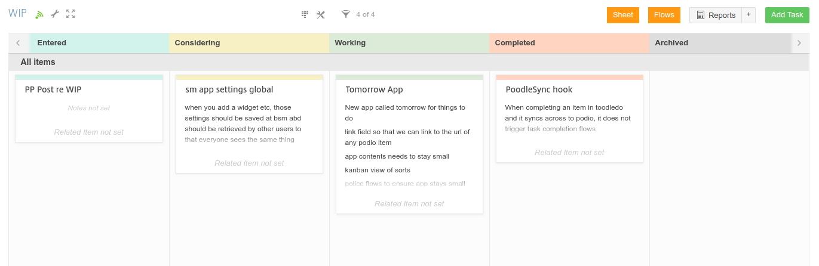Click the green Add Task button
Image resolution: width=819 pixels, height=266 pixels.
click(x=787, y=15)
